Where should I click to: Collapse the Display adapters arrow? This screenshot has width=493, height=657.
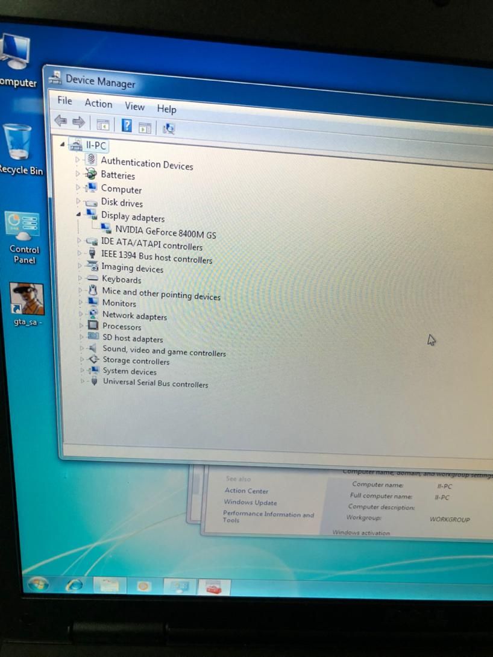pyautogui.click(x=78, y=215)
